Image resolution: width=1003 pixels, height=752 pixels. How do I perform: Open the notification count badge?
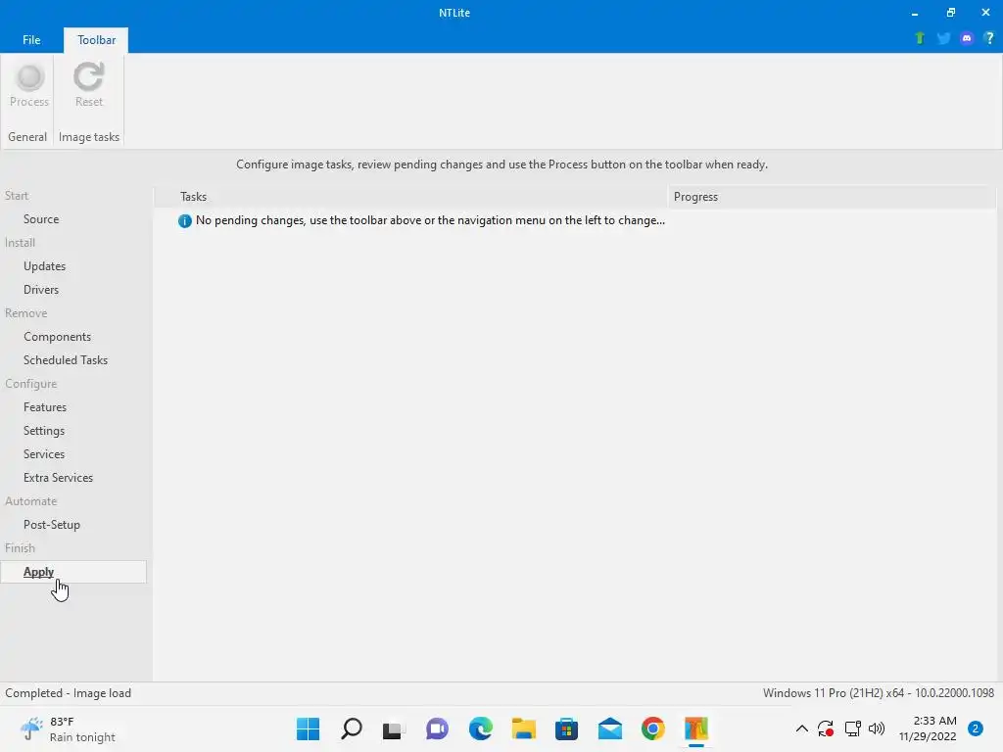tap(975, 728)
